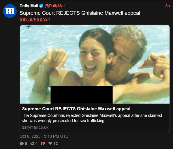Click the Oct 6, 2025 timestamp
173x149 pixels.
point(44,136)
